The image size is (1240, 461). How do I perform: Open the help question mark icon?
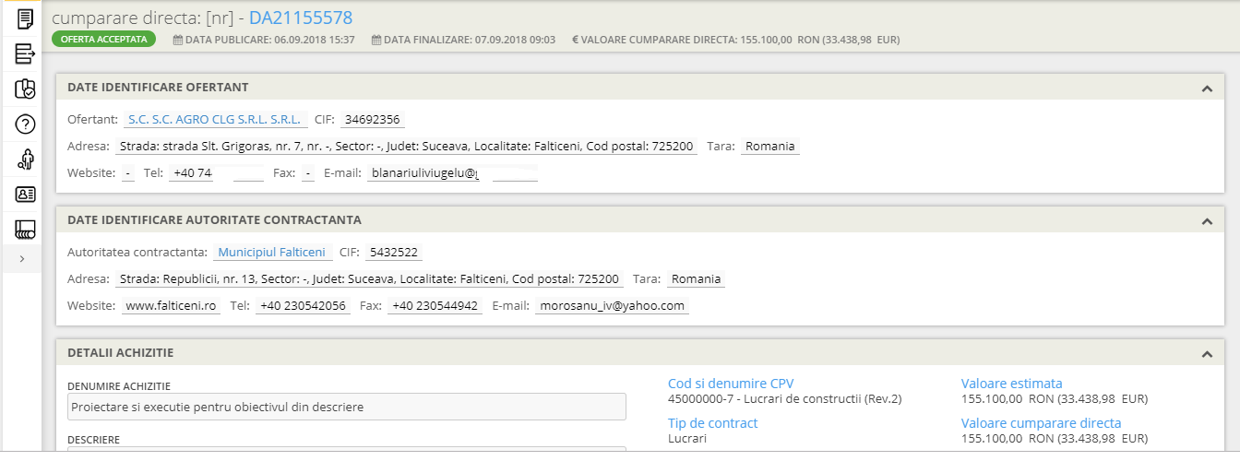[25, 124]
